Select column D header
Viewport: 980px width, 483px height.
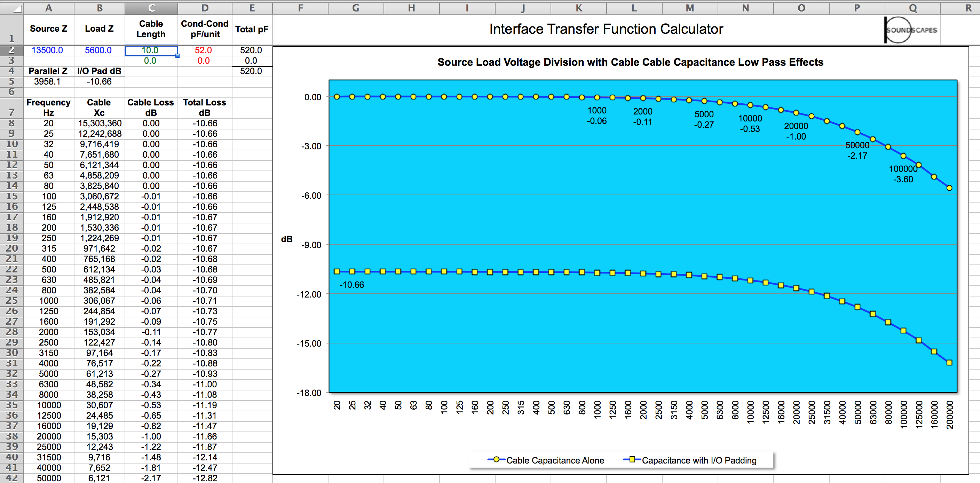click(205, 8)
